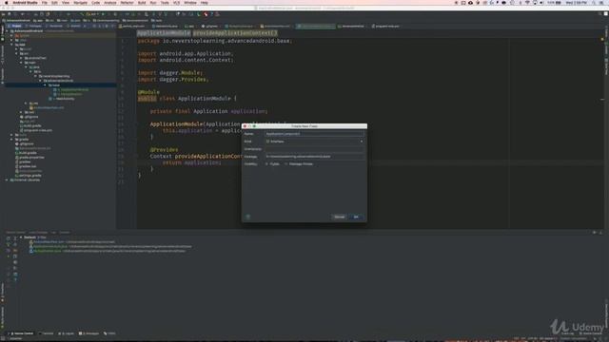This screenshot has height=342, width=609.
Task: Open the View menu
Action: pos(66,3)
